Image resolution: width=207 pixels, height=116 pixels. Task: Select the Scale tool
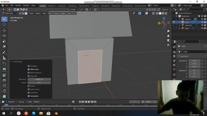4,41
